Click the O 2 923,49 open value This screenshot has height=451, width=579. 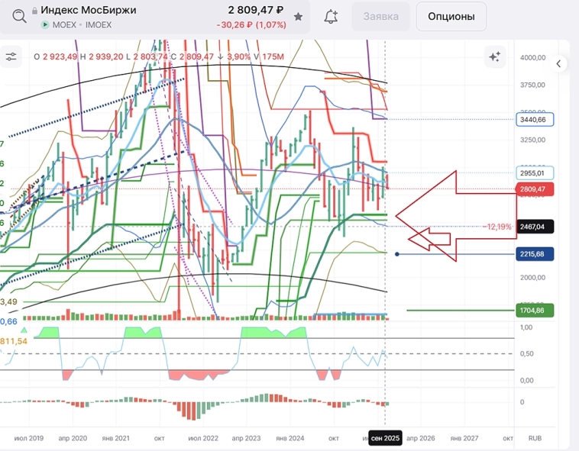56,56
